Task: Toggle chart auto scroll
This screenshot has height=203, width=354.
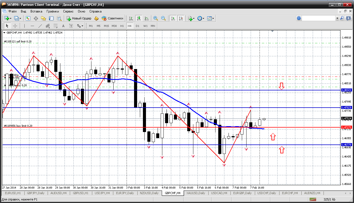Action: (173, 18)
